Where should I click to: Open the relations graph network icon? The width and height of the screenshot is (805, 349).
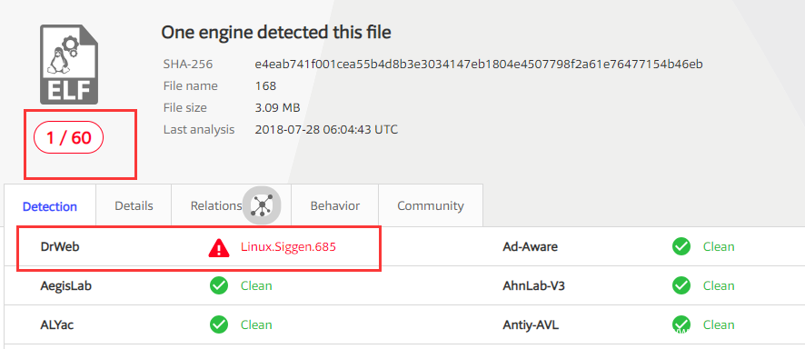tap(262, 205)
